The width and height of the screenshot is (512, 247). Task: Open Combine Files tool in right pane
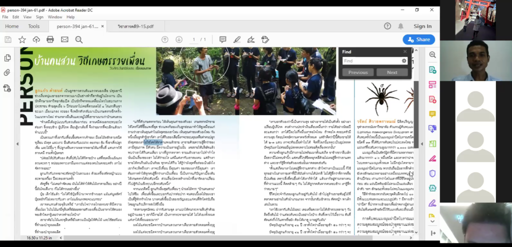pos(432,128)
